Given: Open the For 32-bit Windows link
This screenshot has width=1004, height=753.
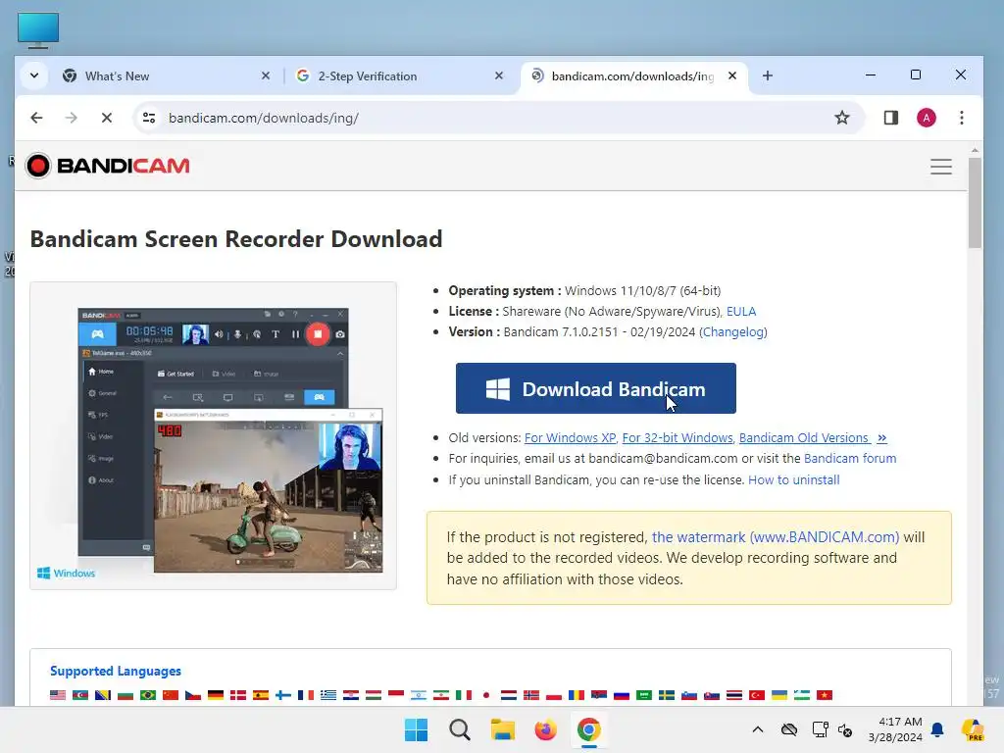Looking at the screenshot, I should coord(678,438).
